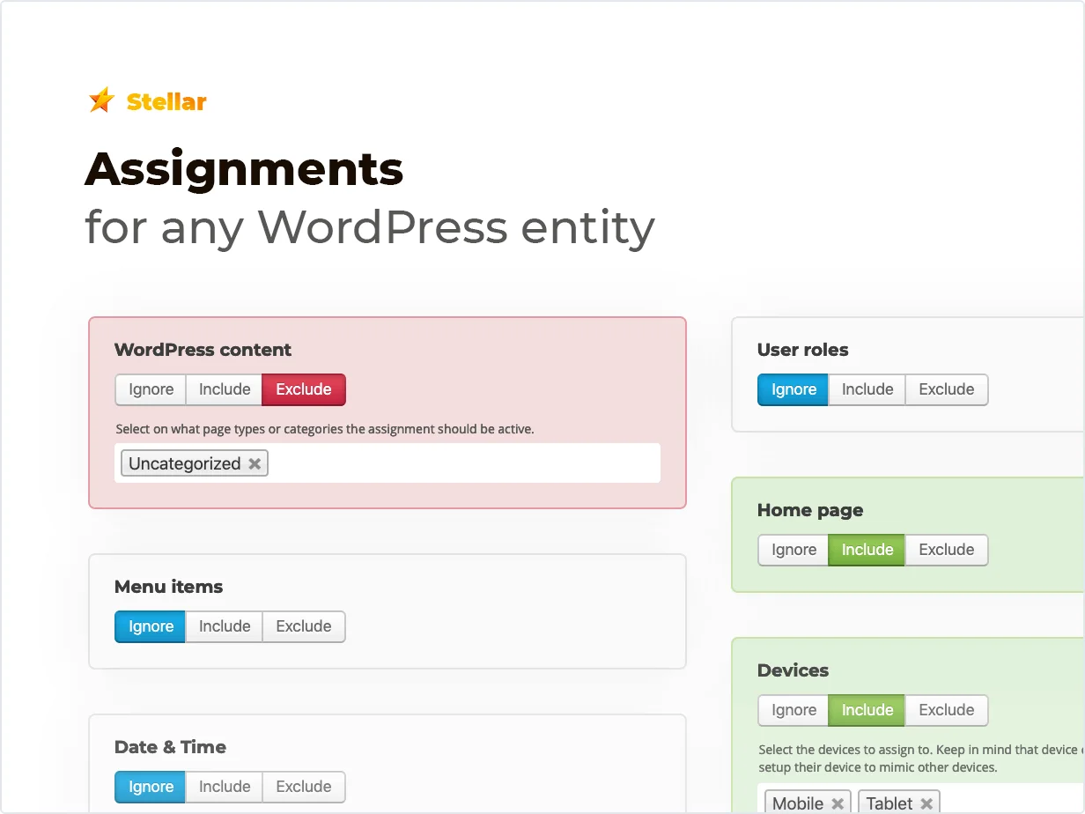This screenshot has height=814, width=1085.
Task: Remove the Uncategorized tag with its x icon
Action: click(x=254, y=462)
